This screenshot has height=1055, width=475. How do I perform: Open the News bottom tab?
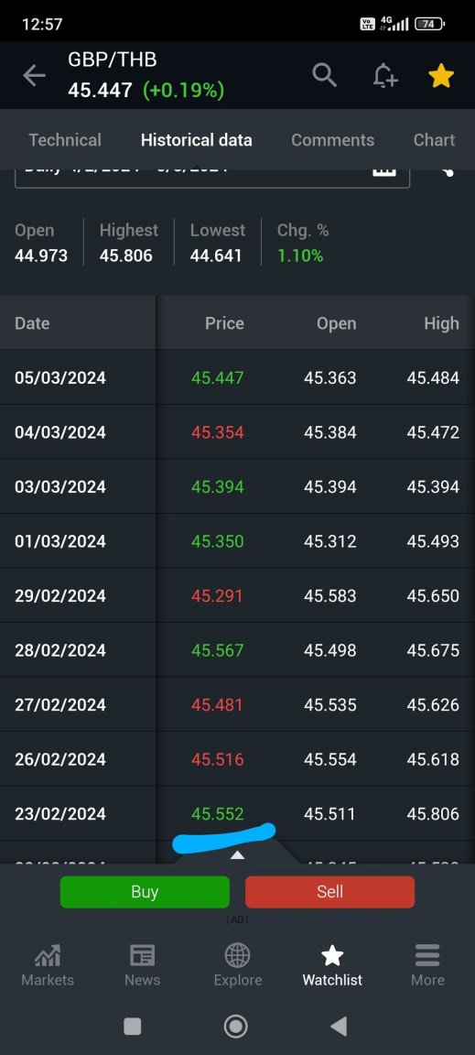(142, 965)
